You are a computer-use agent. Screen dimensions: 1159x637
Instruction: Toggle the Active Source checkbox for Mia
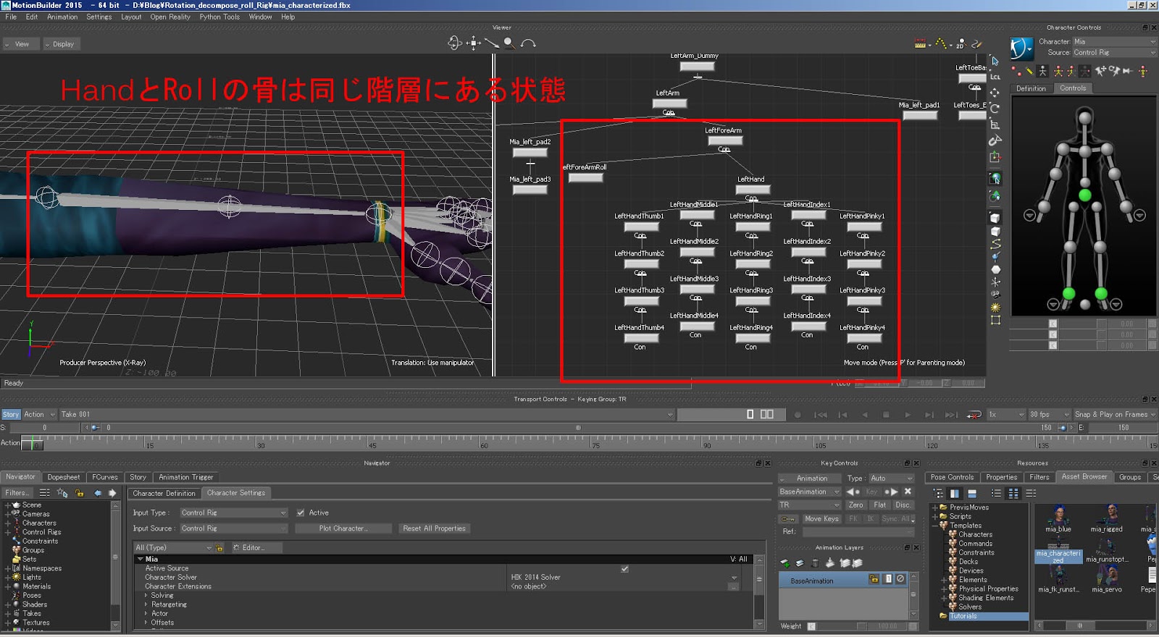click(624, 569)
